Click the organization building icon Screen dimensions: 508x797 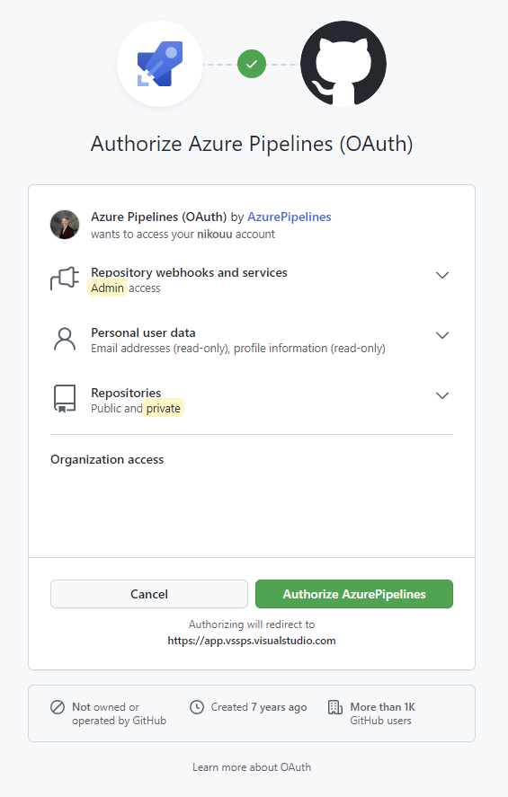(x=335, y=707)
